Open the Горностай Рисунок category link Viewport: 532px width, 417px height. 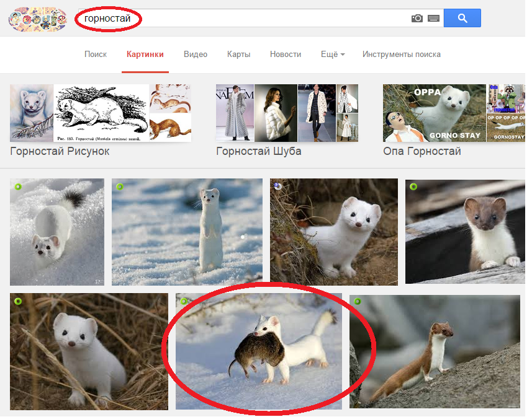pos(60,151)
